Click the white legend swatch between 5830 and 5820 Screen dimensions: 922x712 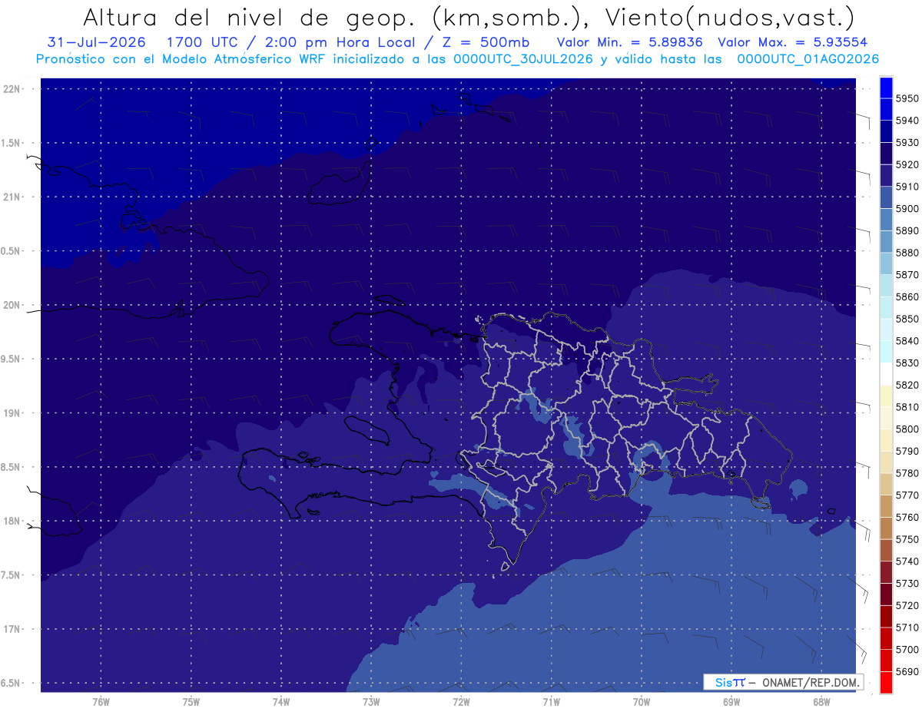(886, 374)
